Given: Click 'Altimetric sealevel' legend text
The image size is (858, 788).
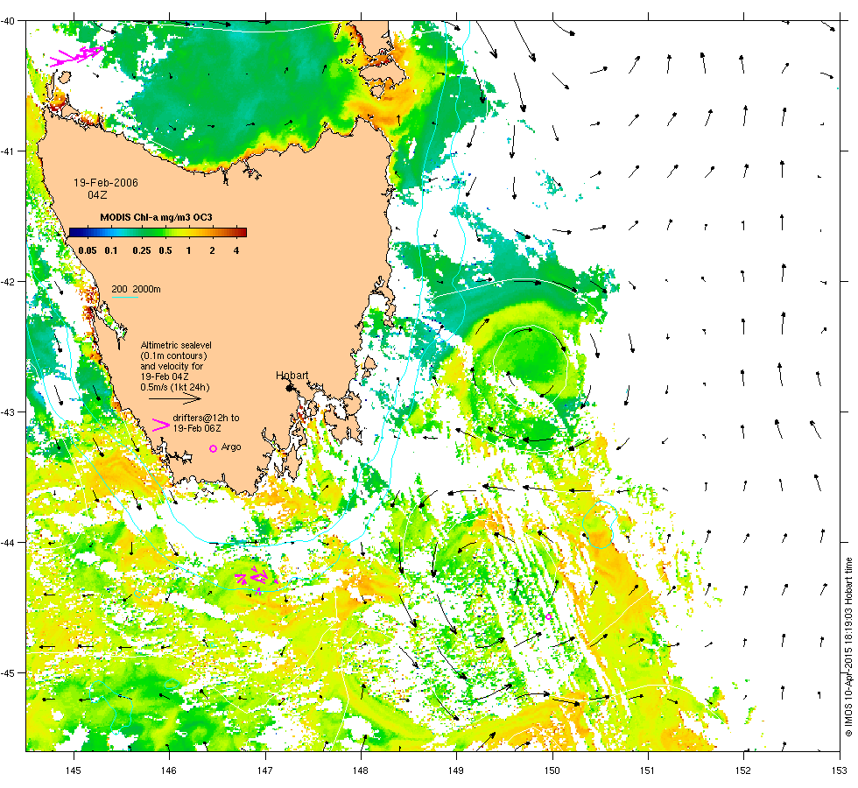Looking at the screenshot, I should (x=176, y=345).
